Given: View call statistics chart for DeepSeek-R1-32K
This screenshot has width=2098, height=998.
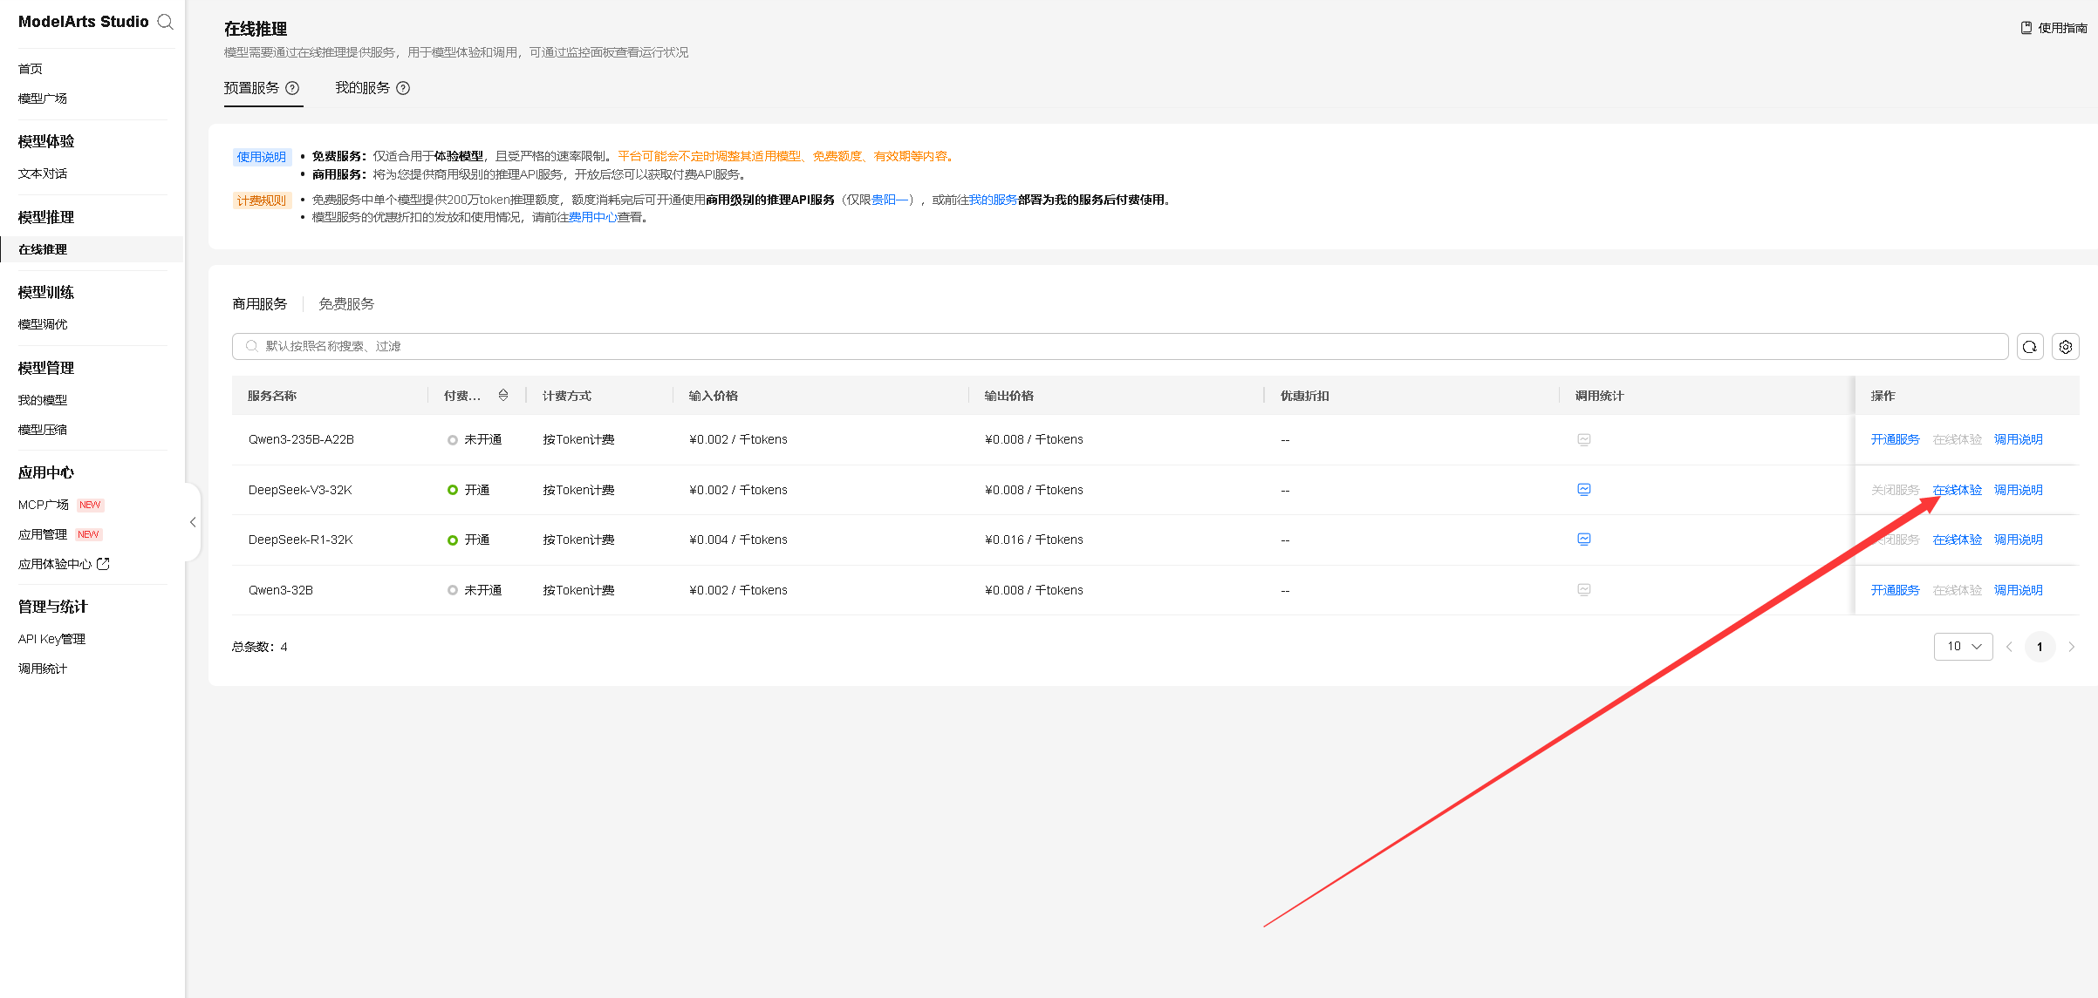Looking at the screenshot, I should point(1584,540).
